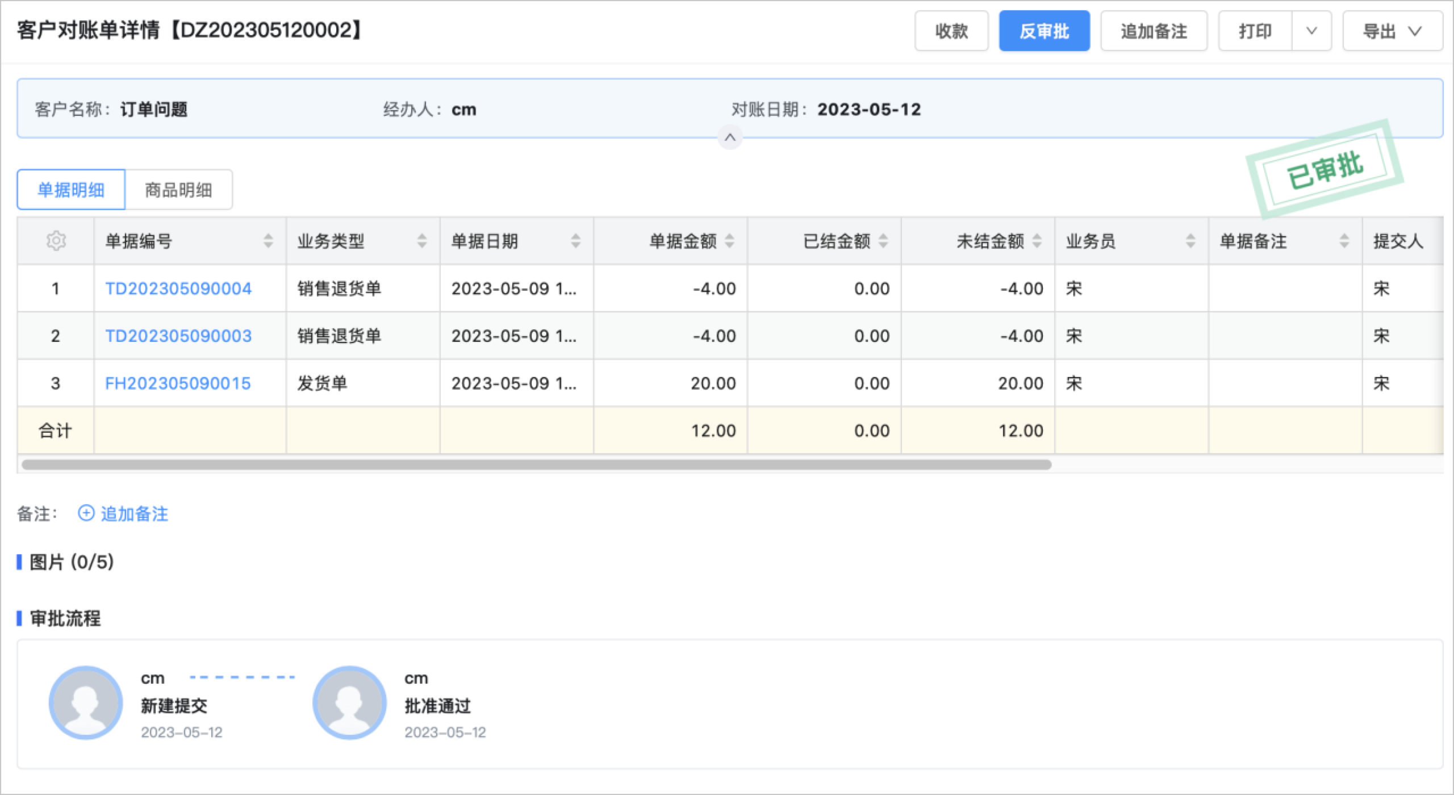Viewport: 1454px width, 795px height.
Task: Open the 打印 dropdown arrow
Action: [1311, 31]
